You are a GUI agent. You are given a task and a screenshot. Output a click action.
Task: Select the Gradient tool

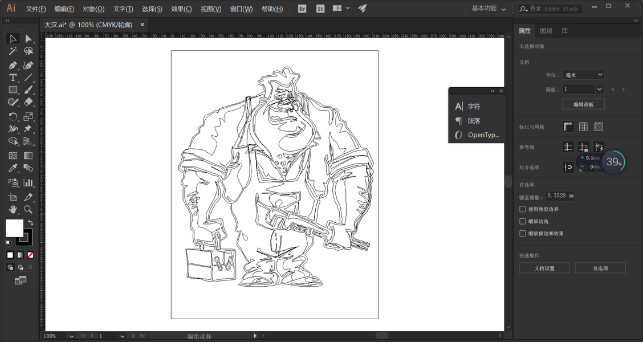click(28, 156)
